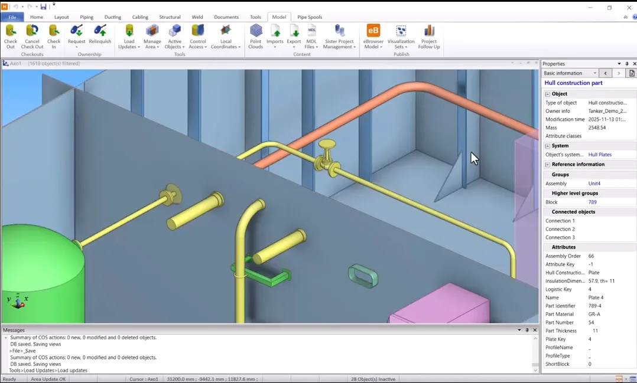Viewport: 637px width, 383px height.
Task: Collapse the System section toggle
Action: coord(548,146)
